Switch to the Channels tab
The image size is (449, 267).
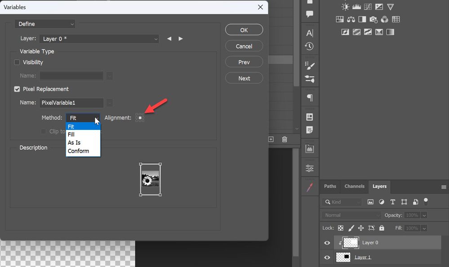point(355,186)
